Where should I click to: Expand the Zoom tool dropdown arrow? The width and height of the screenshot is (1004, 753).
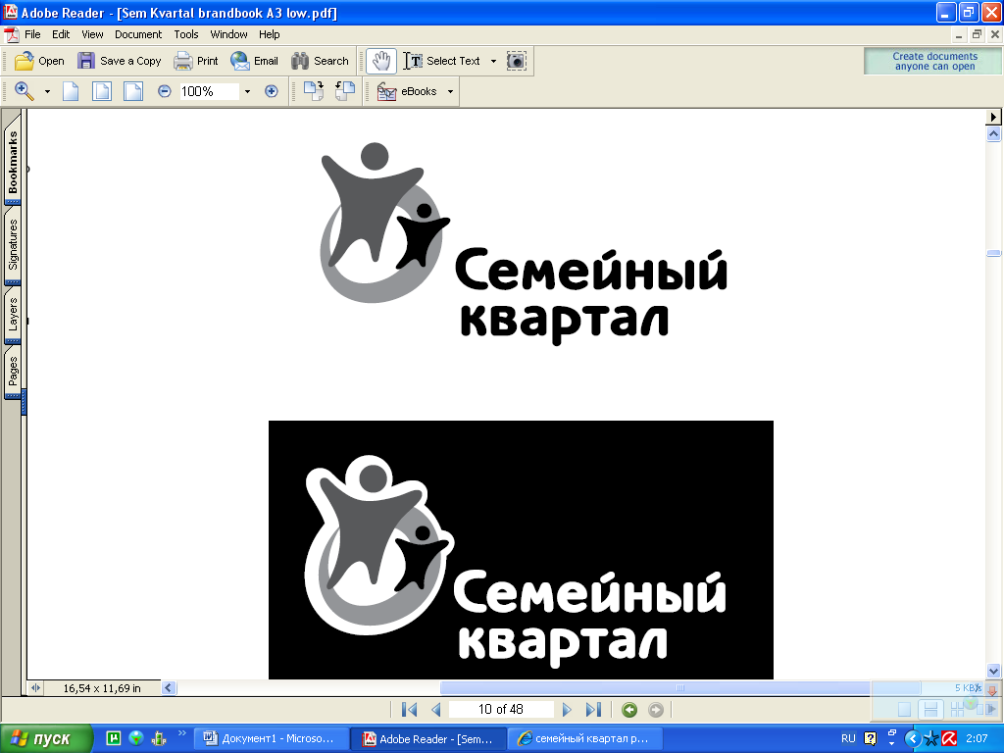[47, 92]
